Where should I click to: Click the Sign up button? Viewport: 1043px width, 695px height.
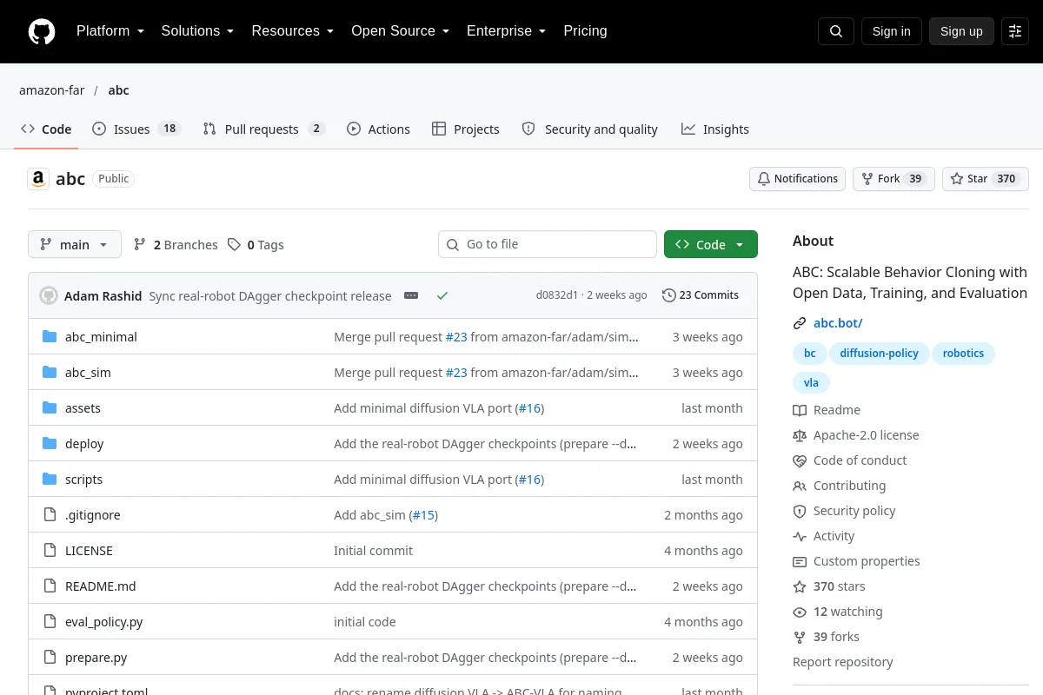[x=961, y=31]
